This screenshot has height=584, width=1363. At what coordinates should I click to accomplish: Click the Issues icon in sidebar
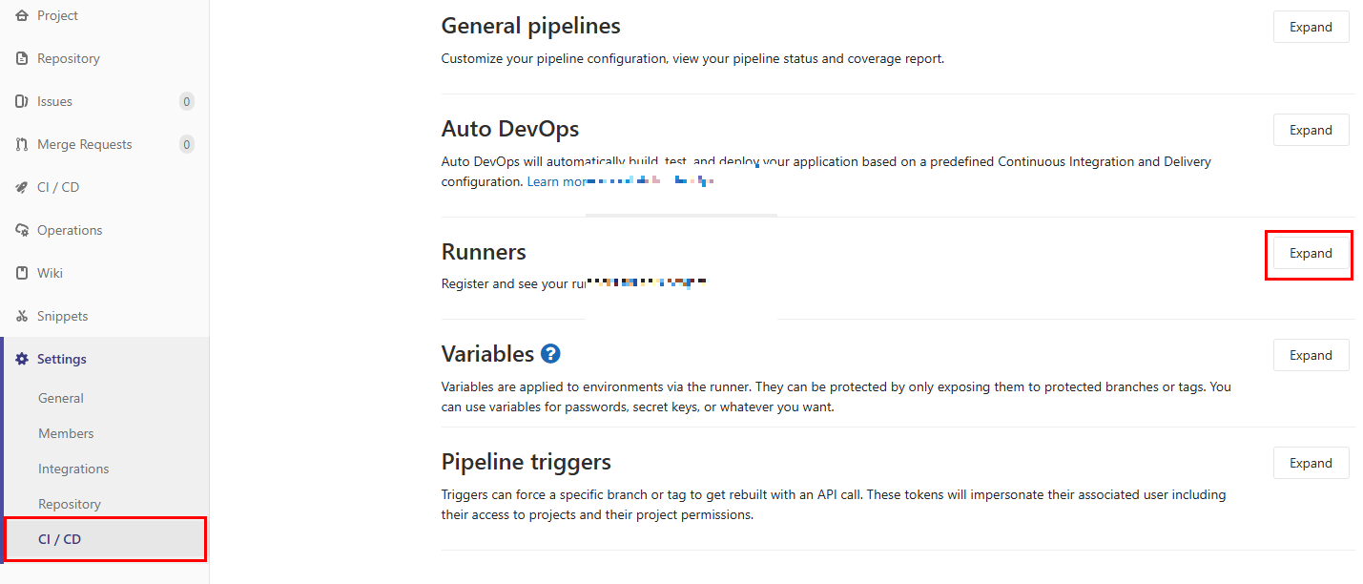coord(22,101)
